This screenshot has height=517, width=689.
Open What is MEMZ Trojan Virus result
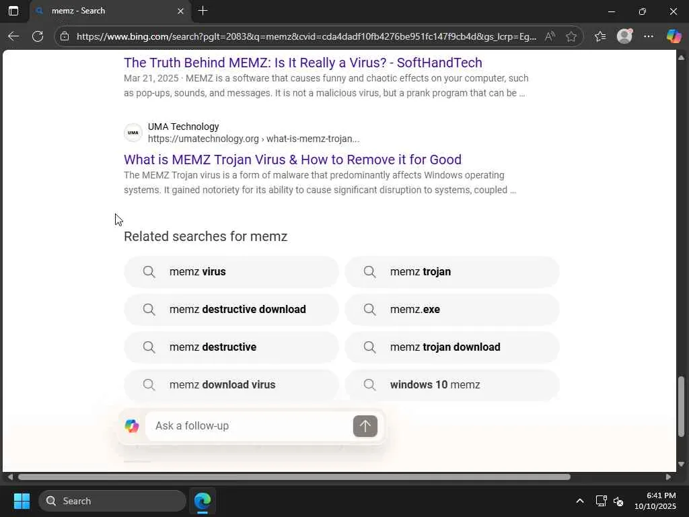click(x=293, y=159)
